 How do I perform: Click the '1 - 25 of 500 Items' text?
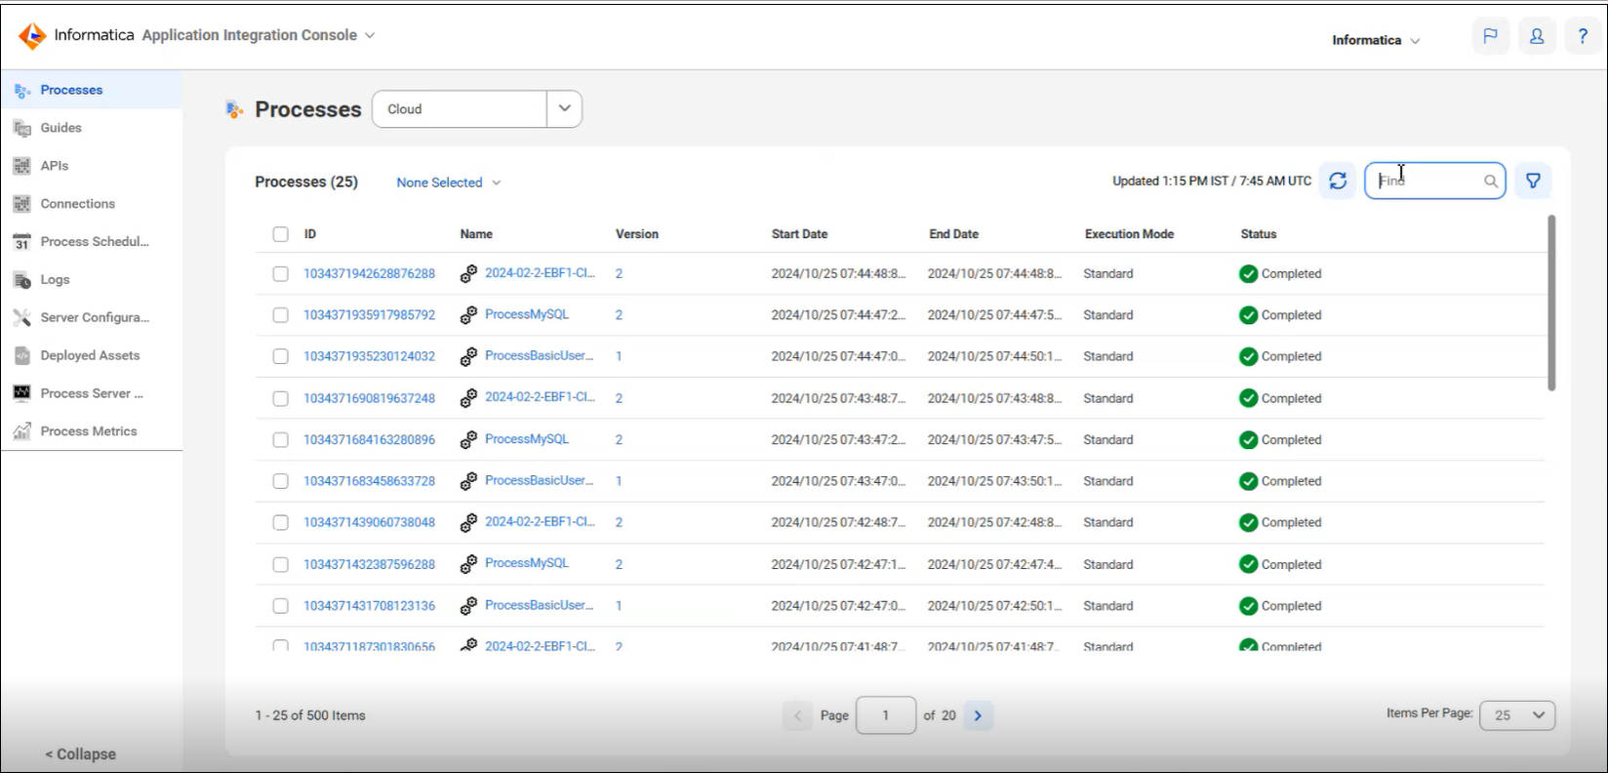pos(310,715)
